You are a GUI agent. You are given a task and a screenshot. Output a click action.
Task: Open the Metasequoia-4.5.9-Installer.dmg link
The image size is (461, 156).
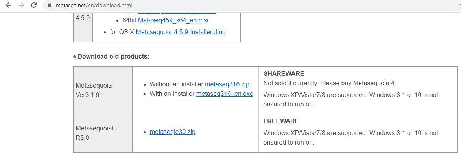181,32
